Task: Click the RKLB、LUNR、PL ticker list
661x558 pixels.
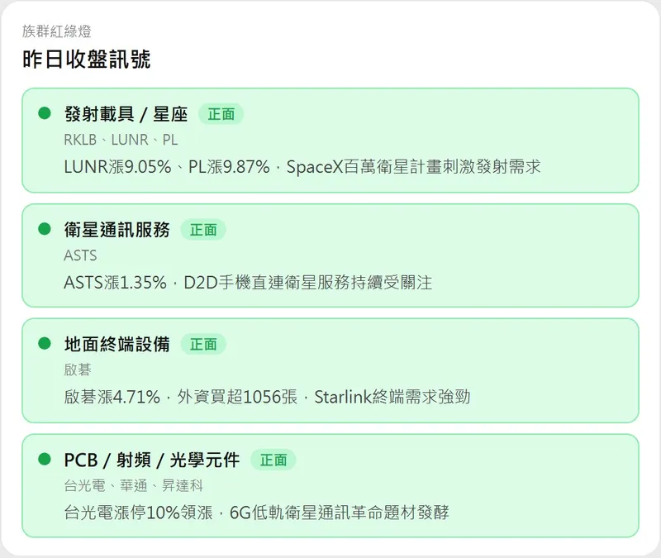Action: tap(121, 140)
